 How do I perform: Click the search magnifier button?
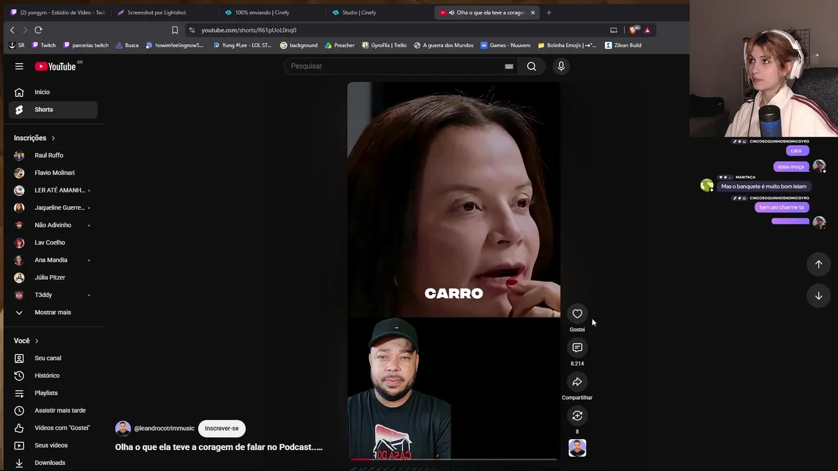532,66
